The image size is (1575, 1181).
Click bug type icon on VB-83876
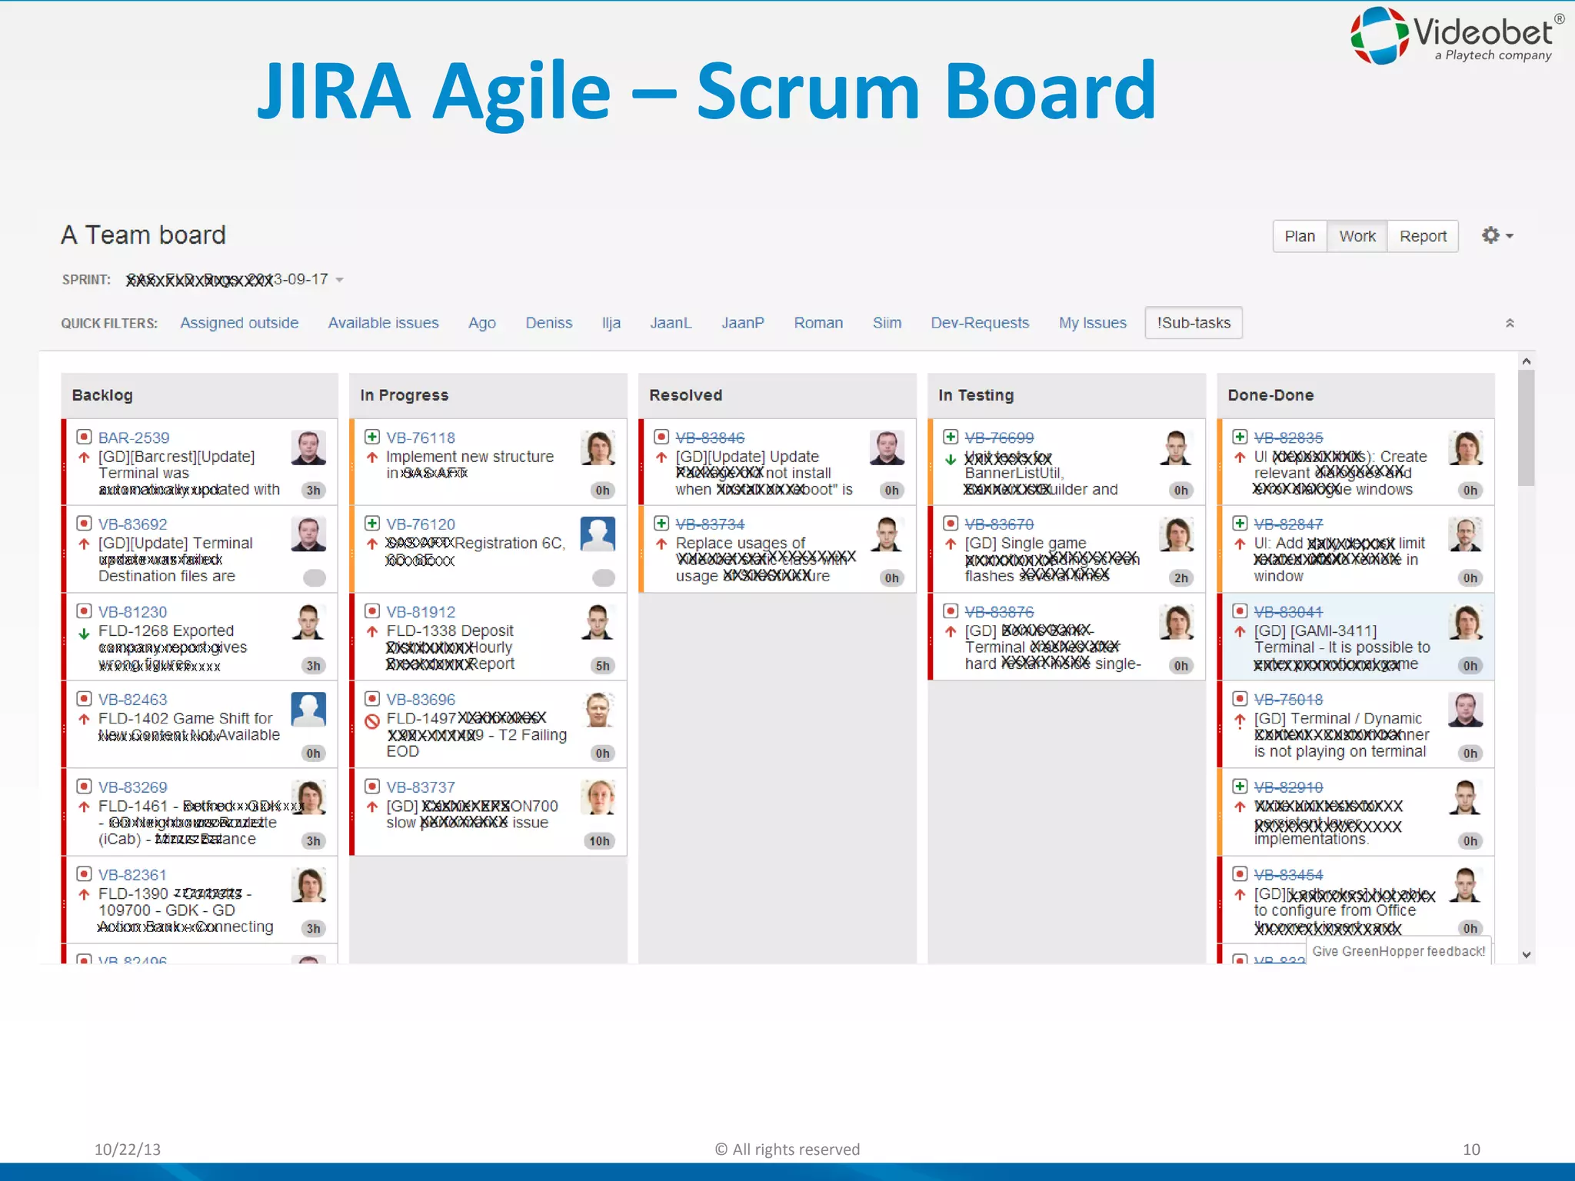click(951, 611)
